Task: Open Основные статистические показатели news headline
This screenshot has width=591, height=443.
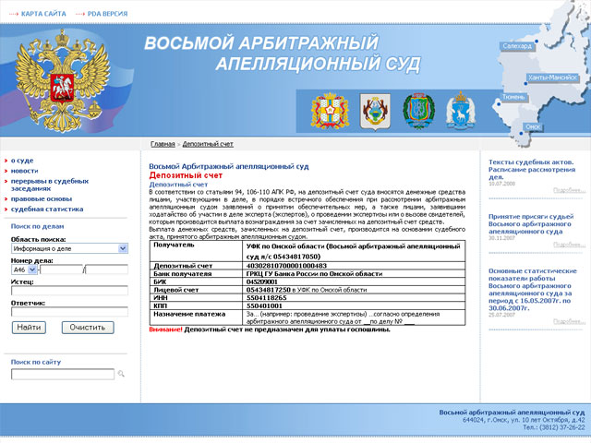Action: (x=533, y=289)
